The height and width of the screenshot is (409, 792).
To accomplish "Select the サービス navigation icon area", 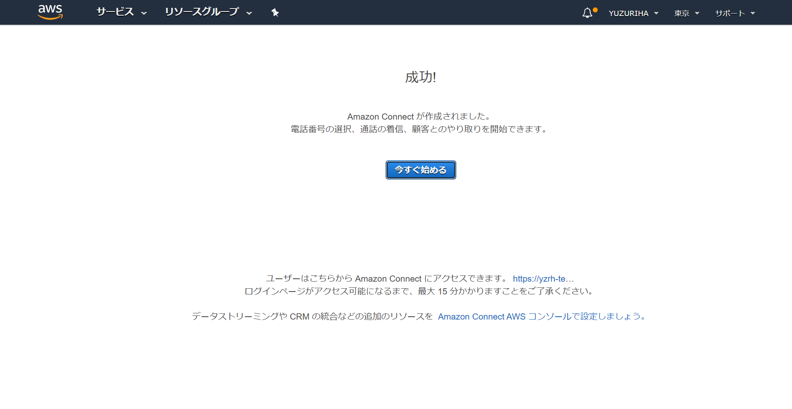I will 115,12.
